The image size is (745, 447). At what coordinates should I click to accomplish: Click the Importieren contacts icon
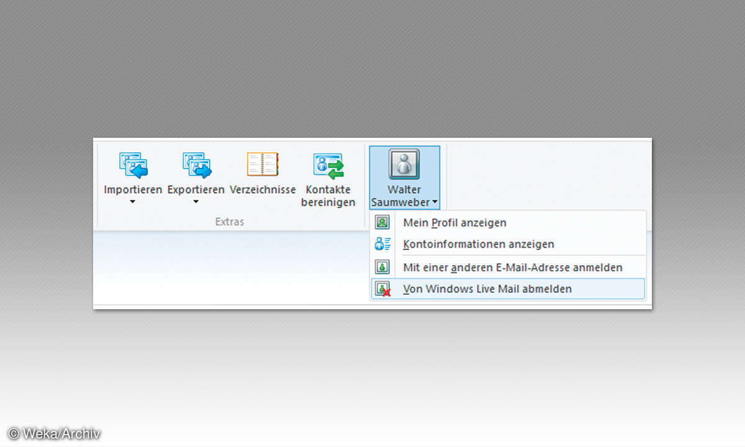(133, 165)
